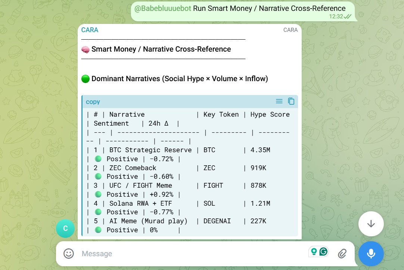The height and width of the screenshot is (270, 404).
Task: Open the lightbulb extension icon in message bar
Action: click(314, 251)
